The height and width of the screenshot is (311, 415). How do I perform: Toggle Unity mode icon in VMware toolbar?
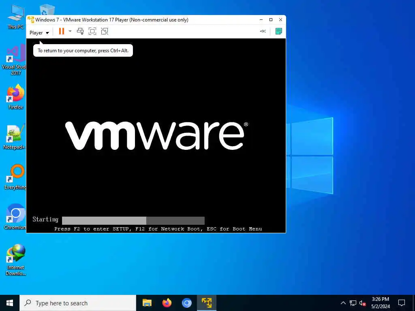point(105,31)
